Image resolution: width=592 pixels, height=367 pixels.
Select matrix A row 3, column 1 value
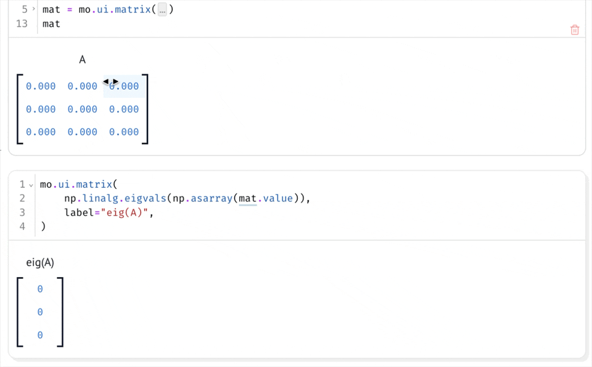coord(41,132)
